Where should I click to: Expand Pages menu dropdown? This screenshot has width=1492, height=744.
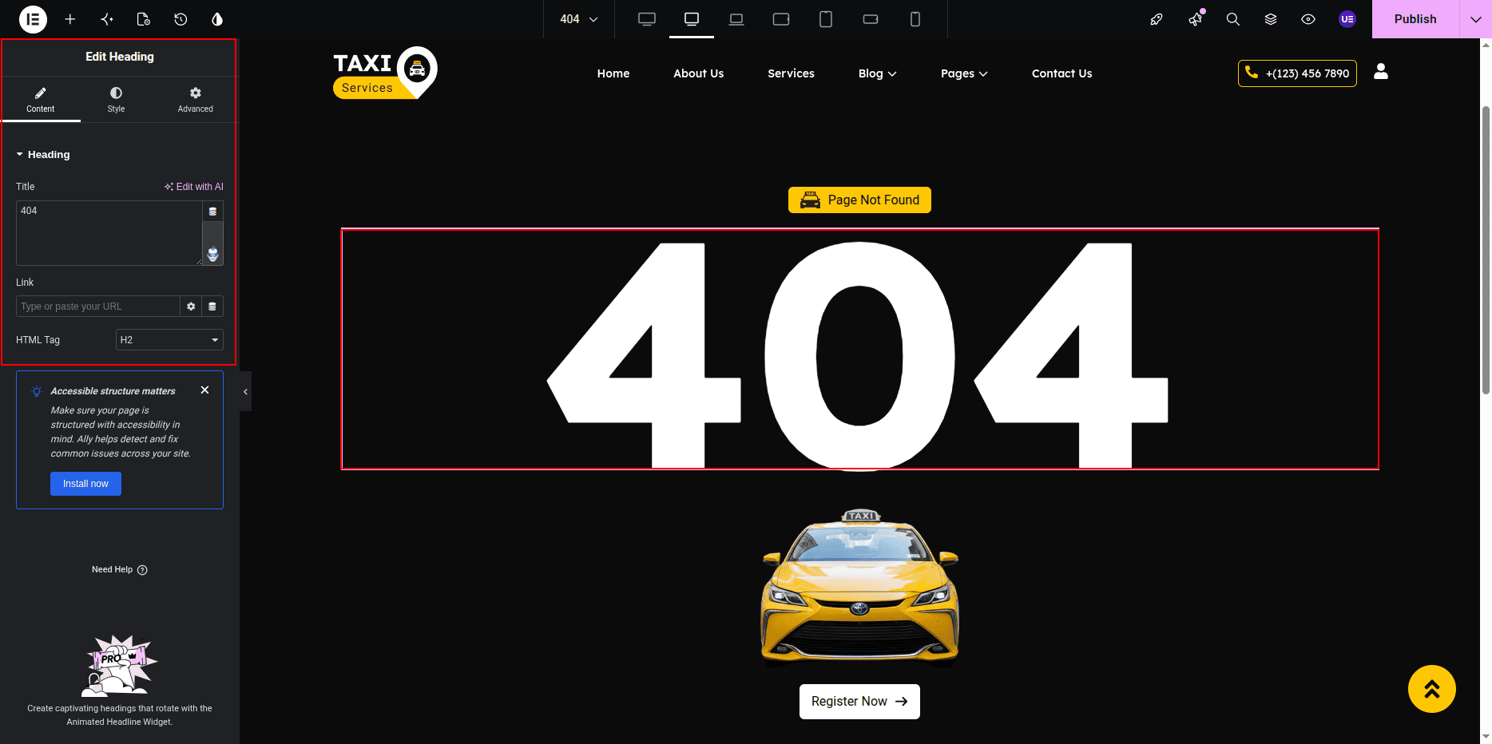point(964,73)
